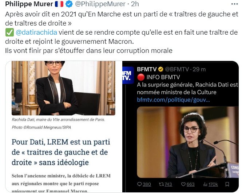The width and height of the screenshot is (242, 196).
Task: Click the BFMTV logo avatar
Action: coord(128,75)
